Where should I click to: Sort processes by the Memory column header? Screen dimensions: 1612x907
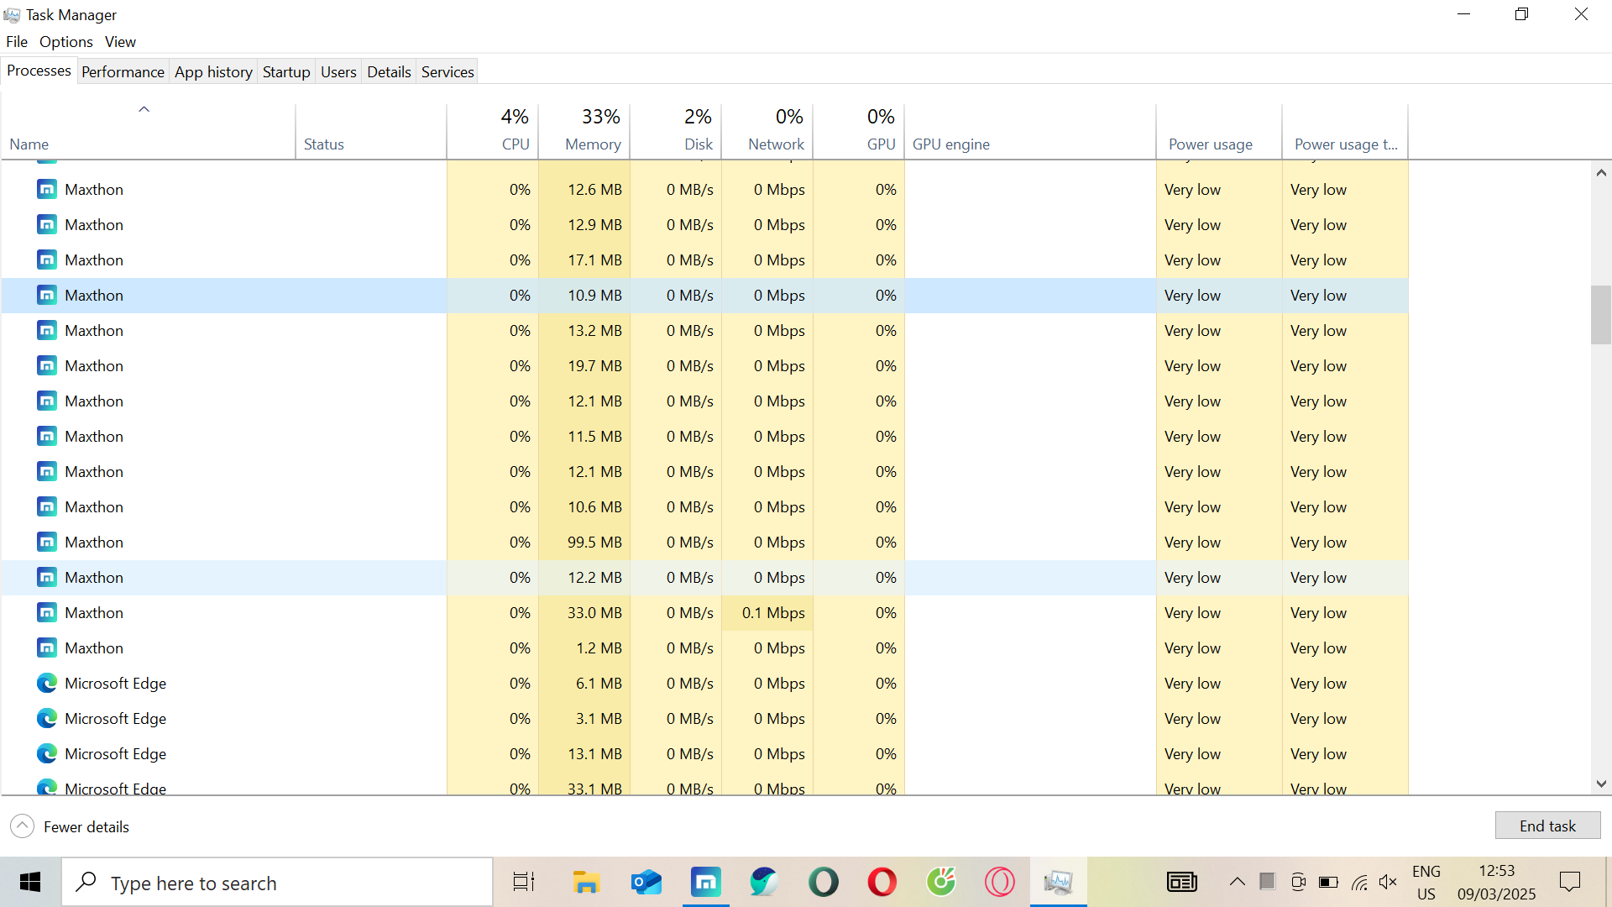click(x=584, y=131)
